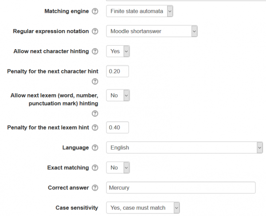Open help for Exact matching

coord(95,168)
